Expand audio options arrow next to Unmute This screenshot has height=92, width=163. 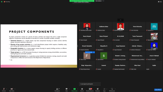(x=7, y=89)
